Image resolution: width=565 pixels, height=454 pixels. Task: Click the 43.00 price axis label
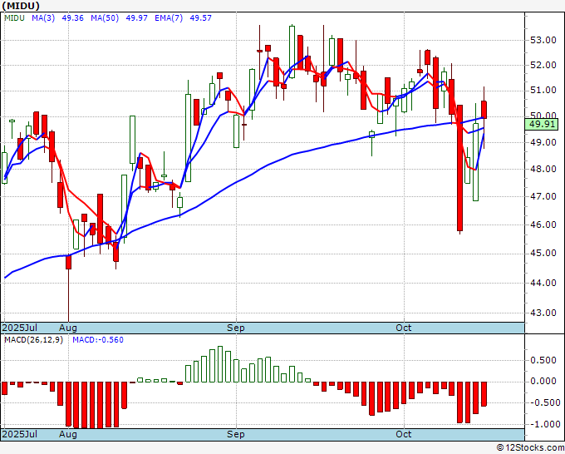(543, 313)
